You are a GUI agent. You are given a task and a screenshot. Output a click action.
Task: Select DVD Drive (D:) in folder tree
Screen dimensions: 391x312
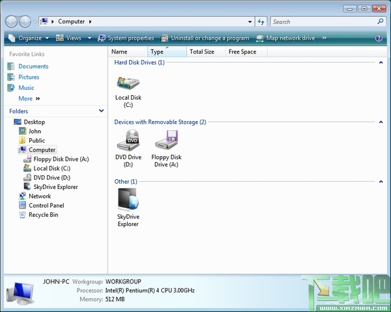52,177
